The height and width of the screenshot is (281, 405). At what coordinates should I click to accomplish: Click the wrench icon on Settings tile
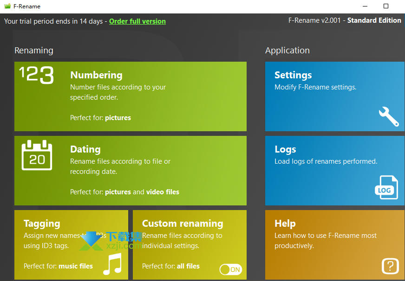(389, 116)
